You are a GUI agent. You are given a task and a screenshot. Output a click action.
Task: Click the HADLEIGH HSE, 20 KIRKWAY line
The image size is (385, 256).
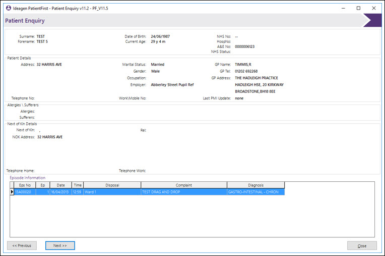259,85
